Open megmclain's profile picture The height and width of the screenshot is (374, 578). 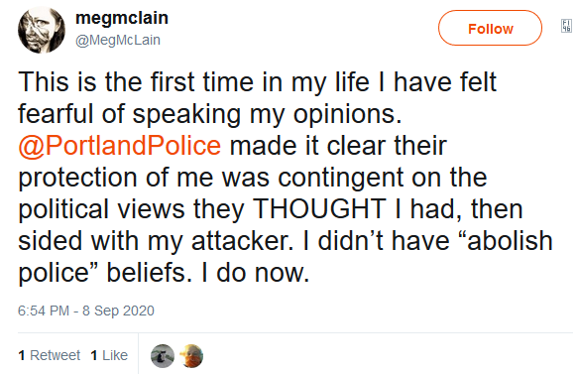coord(42,30)
